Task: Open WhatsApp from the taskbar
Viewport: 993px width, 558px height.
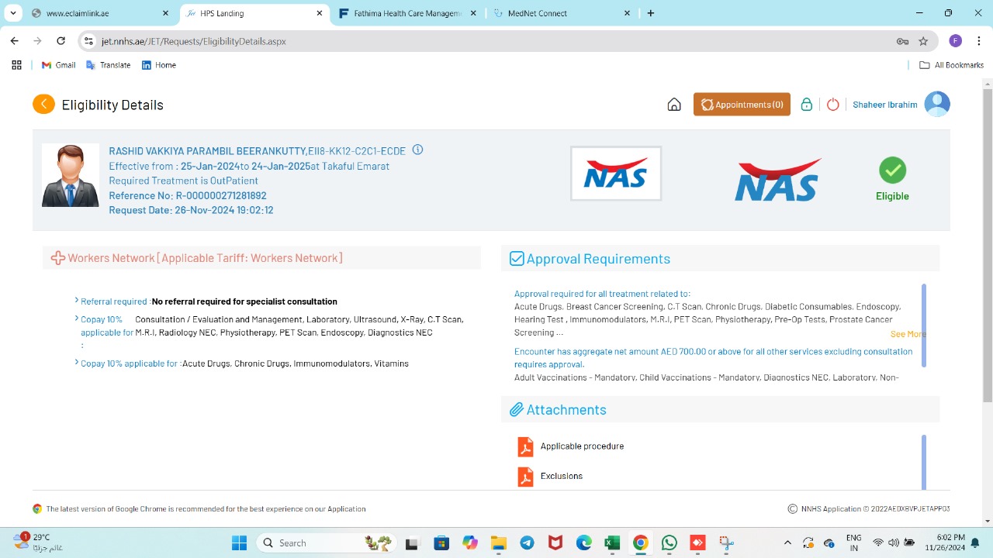Action: (669, 542)
